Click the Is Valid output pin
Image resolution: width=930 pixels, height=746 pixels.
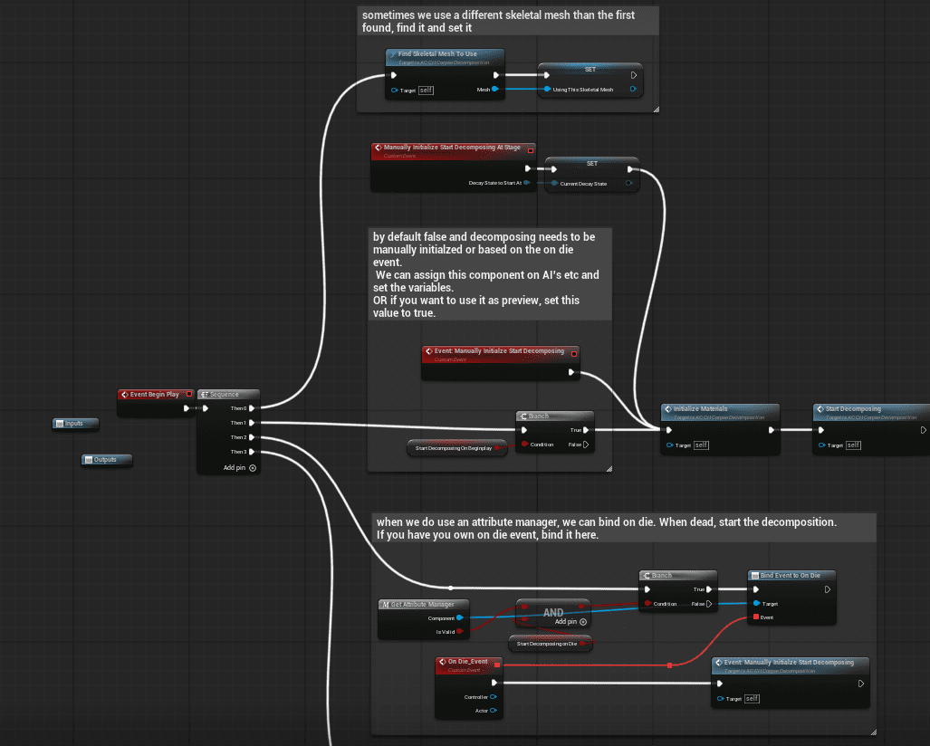[x=460, y=632]
